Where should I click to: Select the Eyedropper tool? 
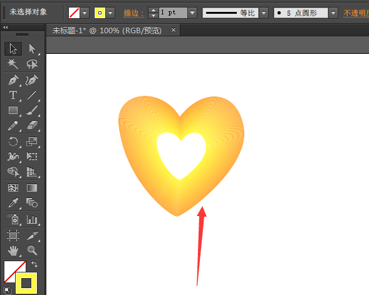tap(13, 203)
